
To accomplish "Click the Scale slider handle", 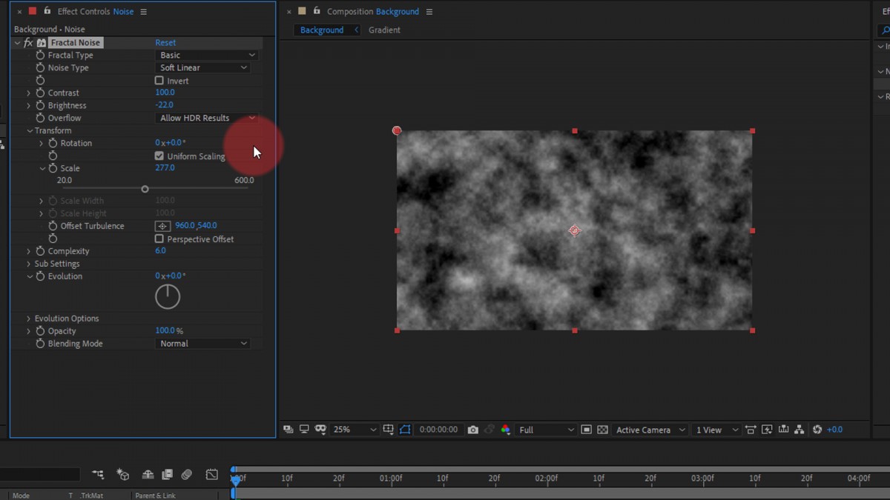I will pos(145,189).
